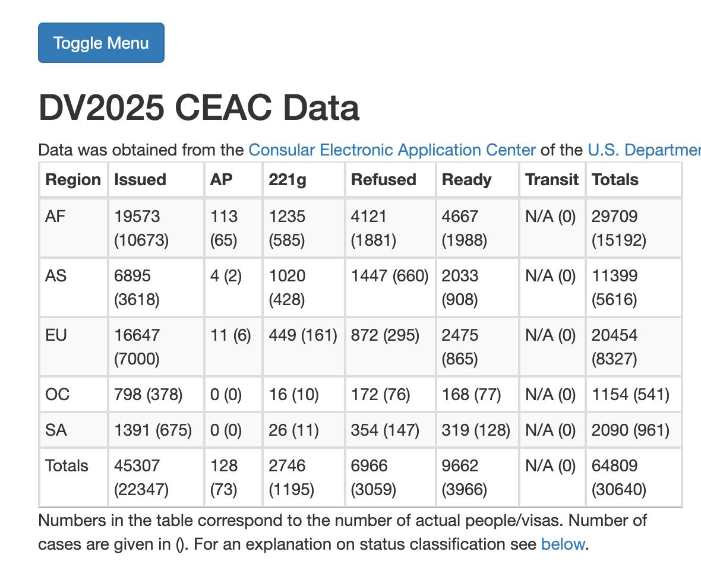Select the EU 221g cell 449 (161)
Viewport: 701px width, 577px height.
[303, 335]
